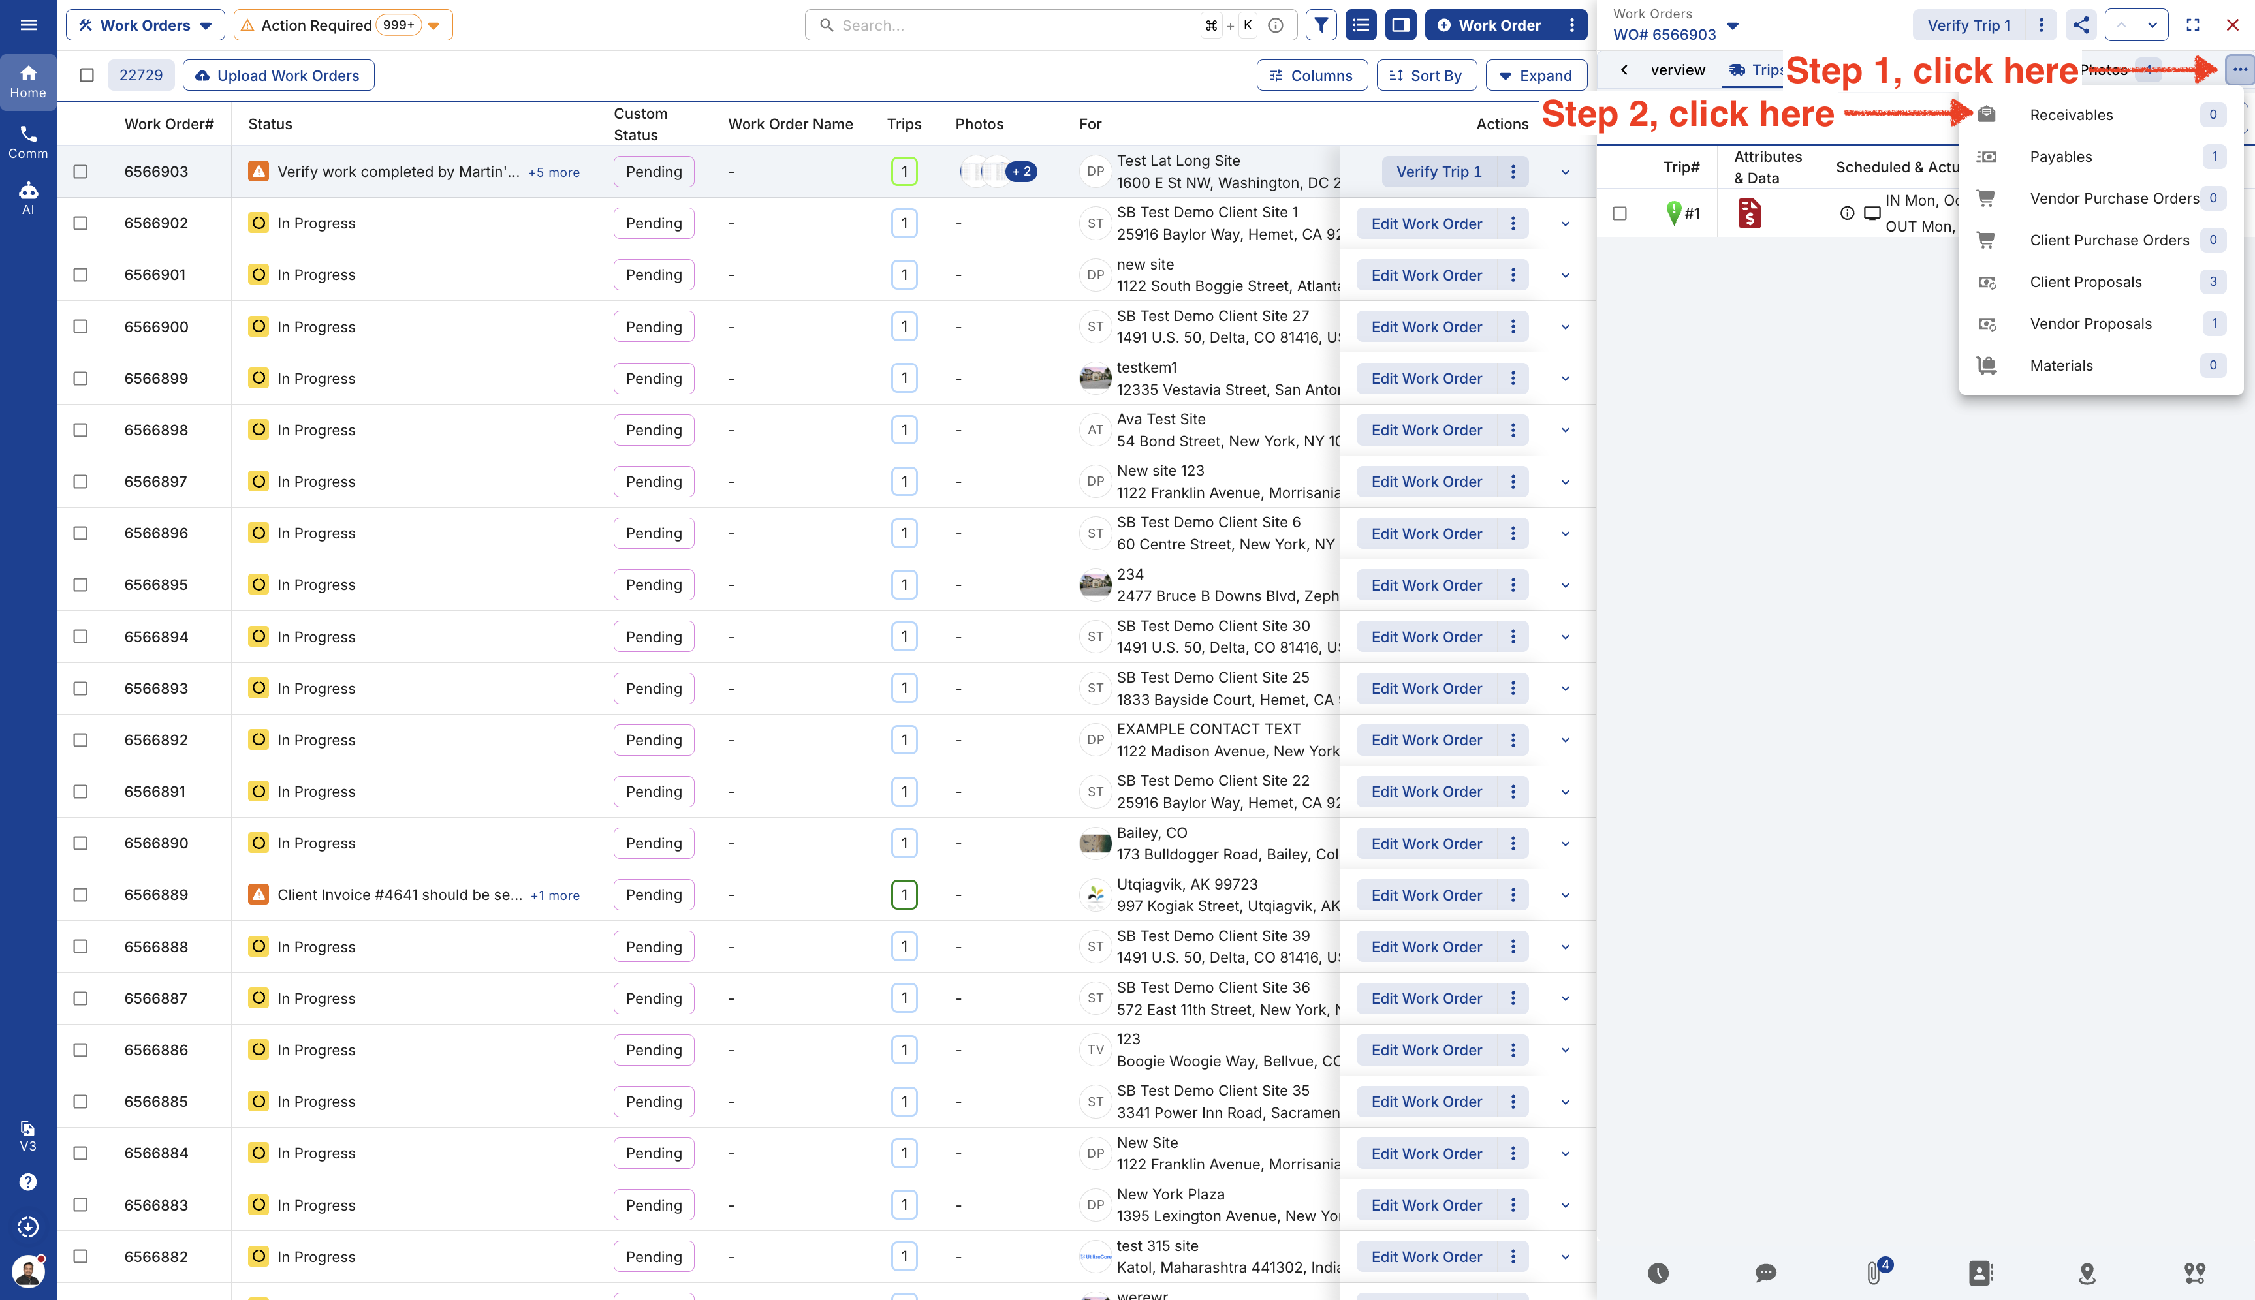Click Upload Work Orders button

pyautogui.click(x=279, y=75)
